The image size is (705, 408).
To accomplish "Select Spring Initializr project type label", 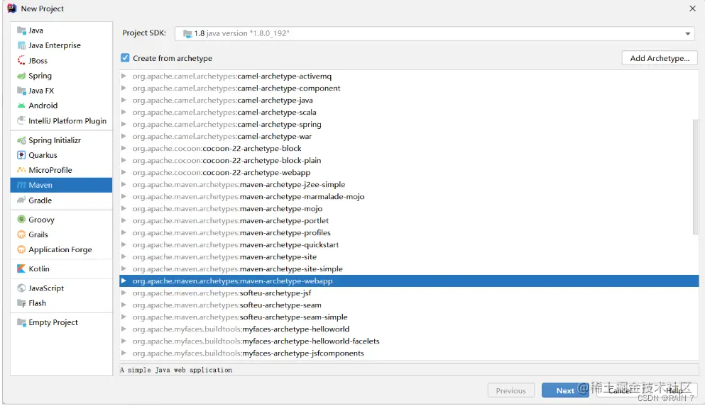I will point(55,140).
